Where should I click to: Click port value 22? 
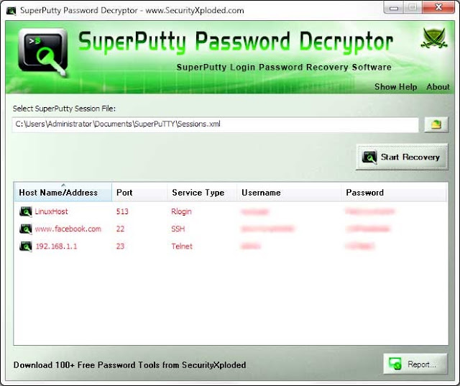(x=120, y=229)
